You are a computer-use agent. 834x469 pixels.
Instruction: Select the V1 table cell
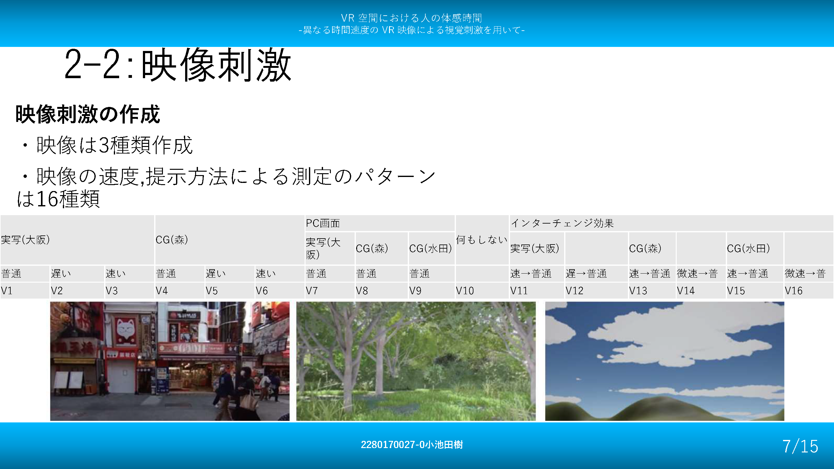click(x=25, y=290)
